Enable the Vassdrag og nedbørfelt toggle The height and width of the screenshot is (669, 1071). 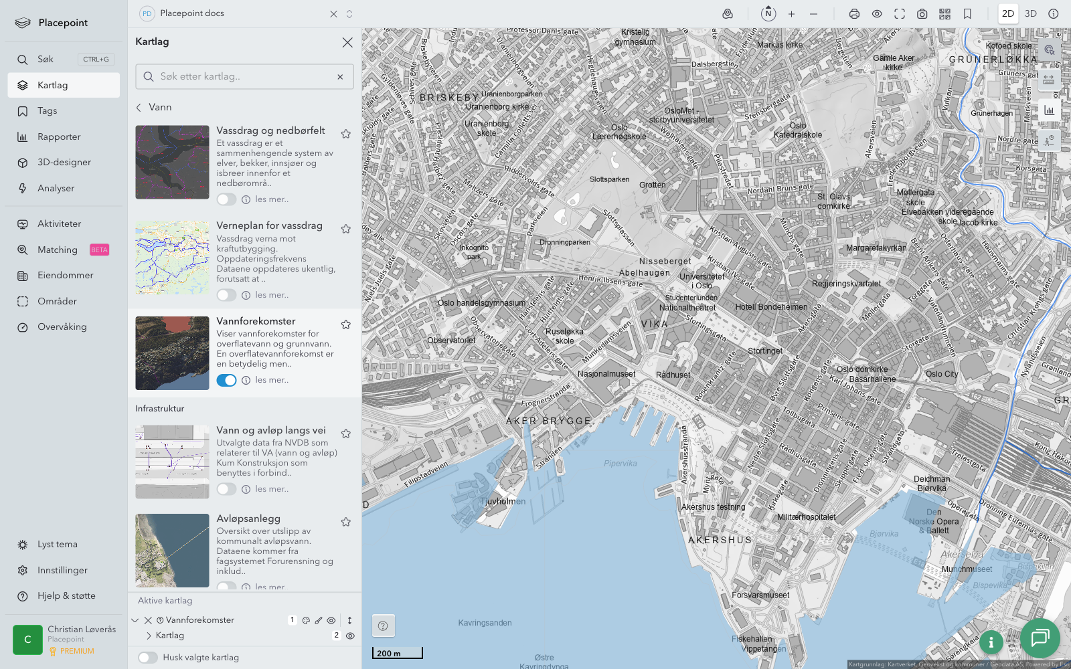click(x=226, y=199)
